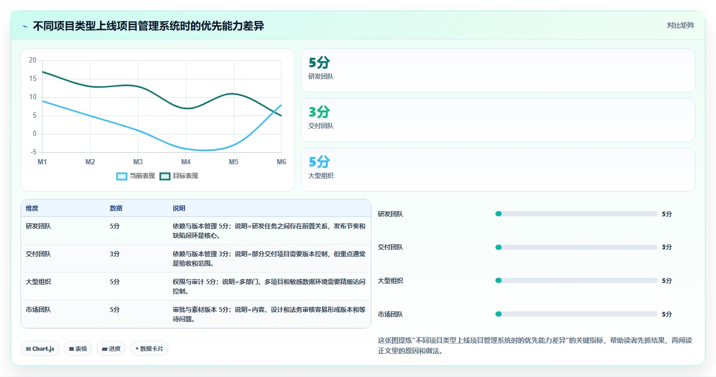Screen dimensions: 716x377
Task: Click the 数据 column header
Action: click(x=116, y=208)
